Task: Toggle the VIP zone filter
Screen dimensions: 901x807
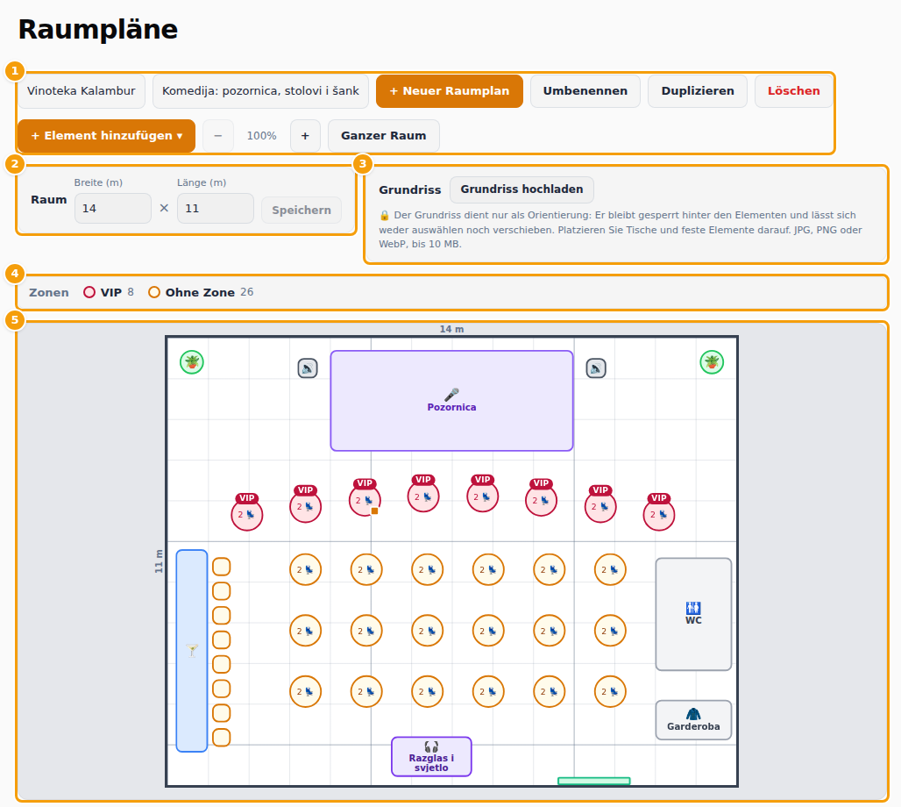Action: pyautogui.click(x=109, y=292)
